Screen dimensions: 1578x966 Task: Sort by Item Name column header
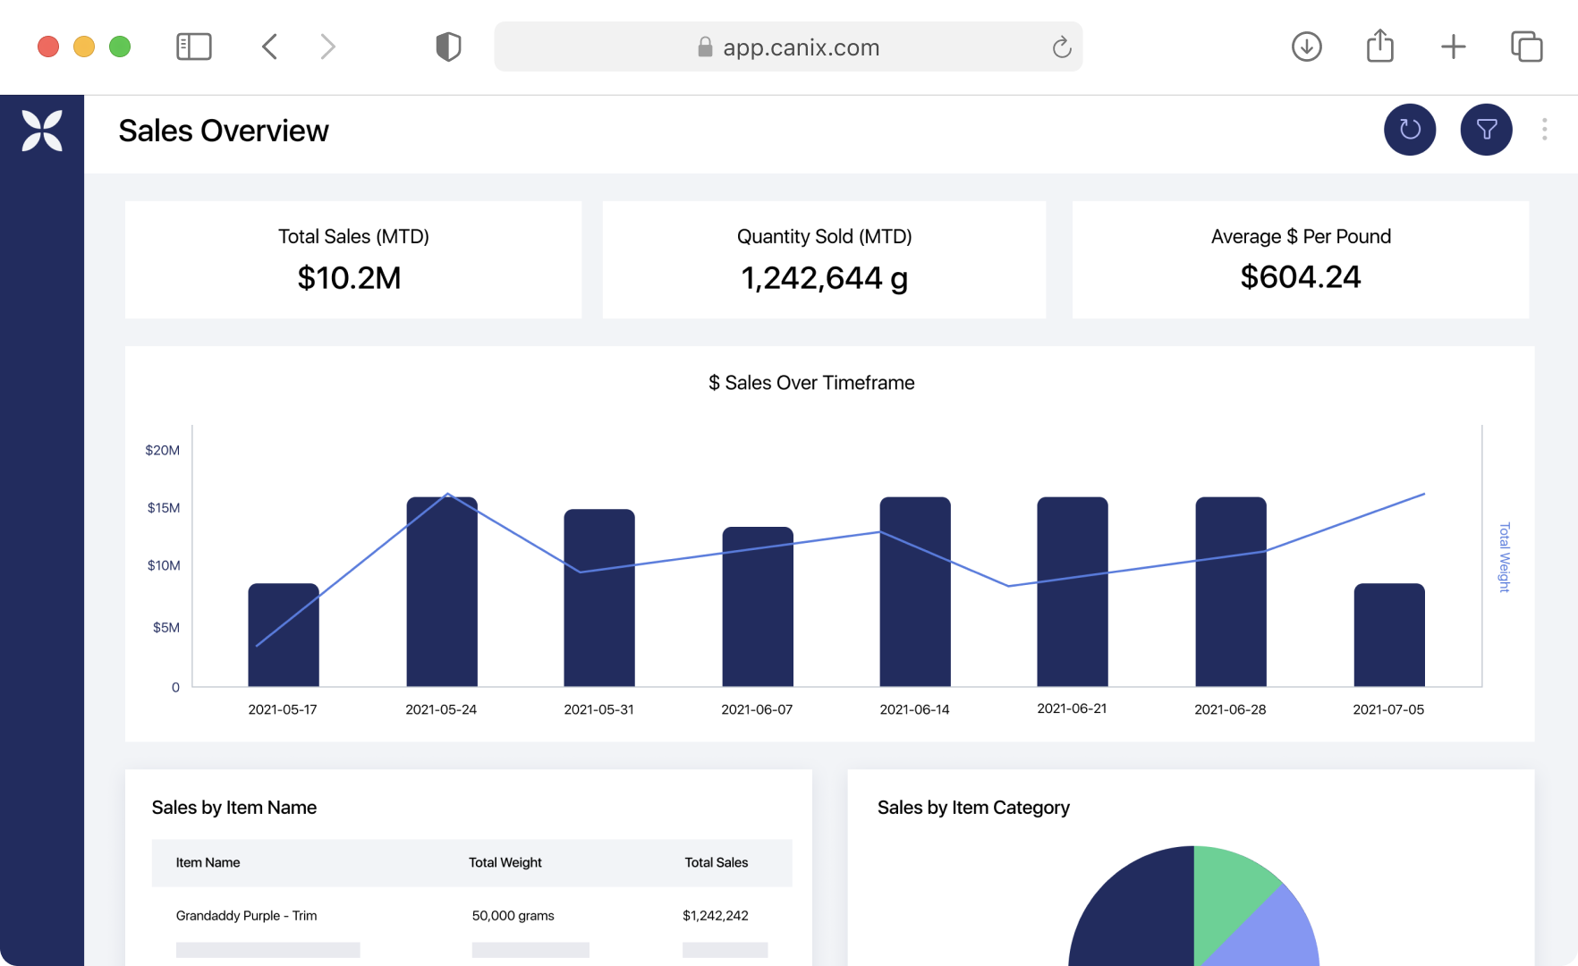[x=208, y=862]
